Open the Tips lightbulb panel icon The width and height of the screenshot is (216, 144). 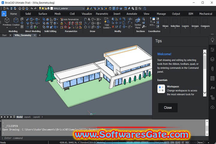point(212,40)
